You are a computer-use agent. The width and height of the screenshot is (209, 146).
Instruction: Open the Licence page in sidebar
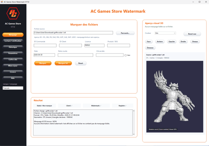(13, 72)
